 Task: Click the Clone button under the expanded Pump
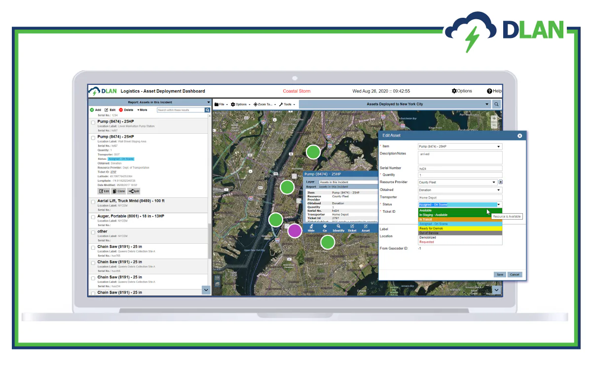[x=119, y=191]
